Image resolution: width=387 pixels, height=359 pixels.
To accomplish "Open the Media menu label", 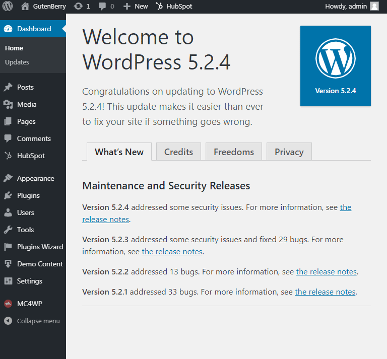I will click(27, 104).
